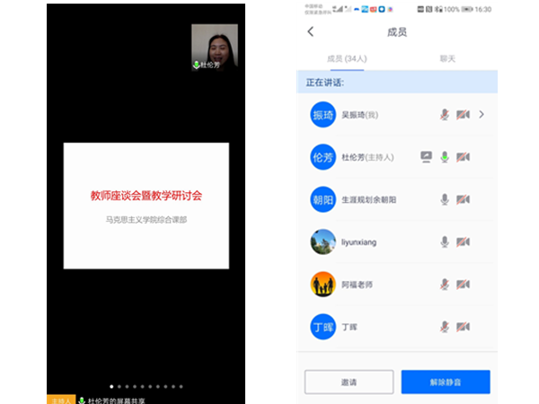Viewport: 539px width, 404px height.
Task: Open the 聊天 chat tab
Action: [446, 59]
